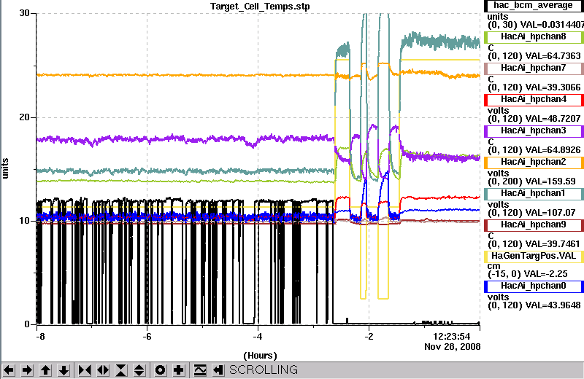Click the plus toolbar icon
Viewport: 584px width, 379px height.
click(x=178, y=370)
